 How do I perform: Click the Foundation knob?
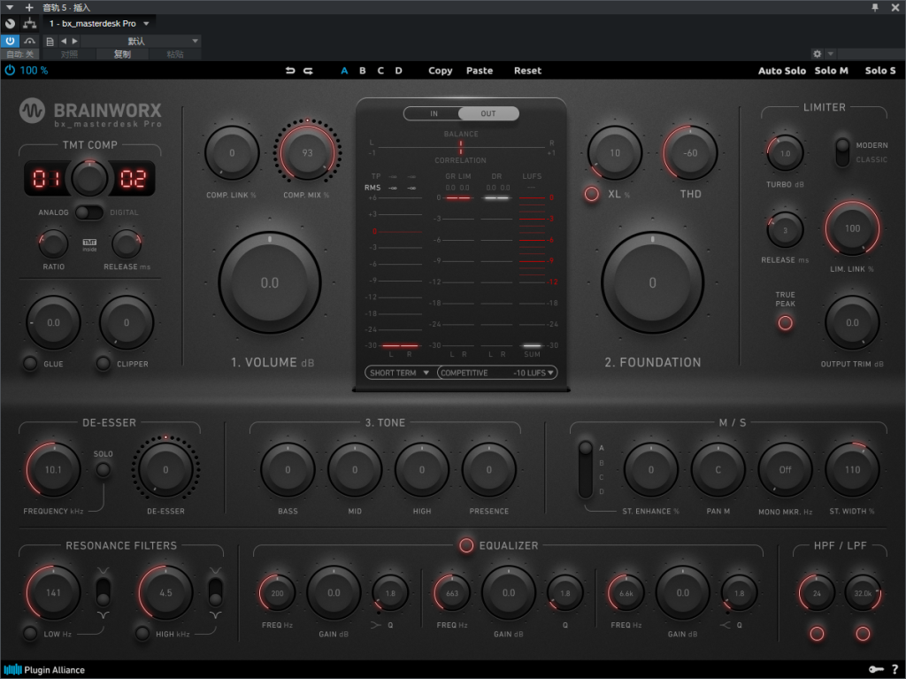[x=652, y=282]
